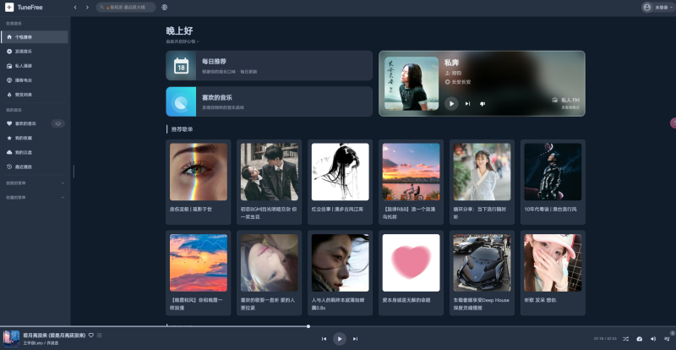Image resolution: width=676 pixels, height=350 pixels.
Task: Open the discover music sidebar item
Action: [35, 52]
